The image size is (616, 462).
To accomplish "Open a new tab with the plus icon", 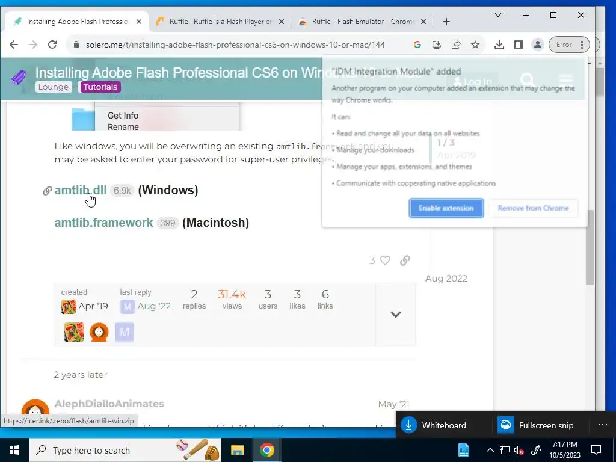I will [446, 22].
